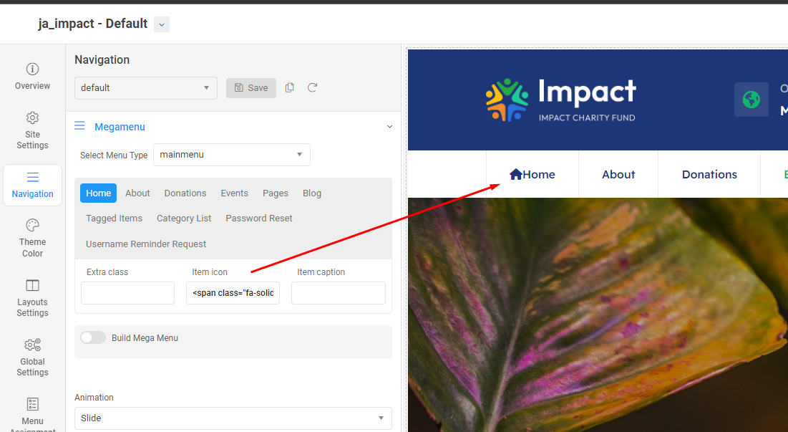This screenshot has width=788, height=432.
Task: Open Menu Assignment sidebar icon
Action: [x=33, y=404]
